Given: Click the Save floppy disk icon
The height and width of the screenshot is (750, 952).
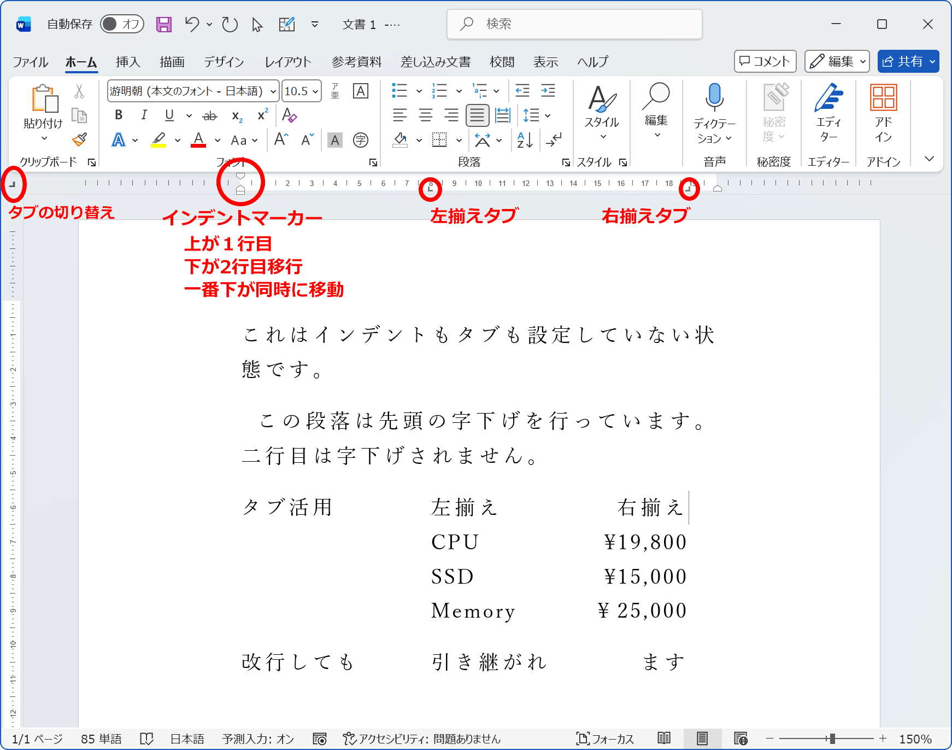Looking at the screenshot, I should pyautogui.click(x=163, y=24).
